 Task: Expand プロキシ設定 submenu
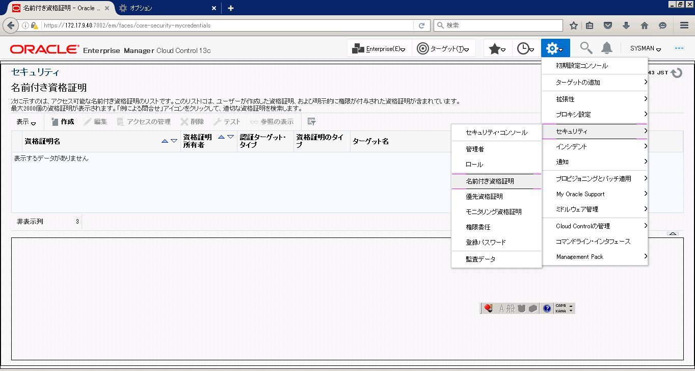tap(595, 115)
